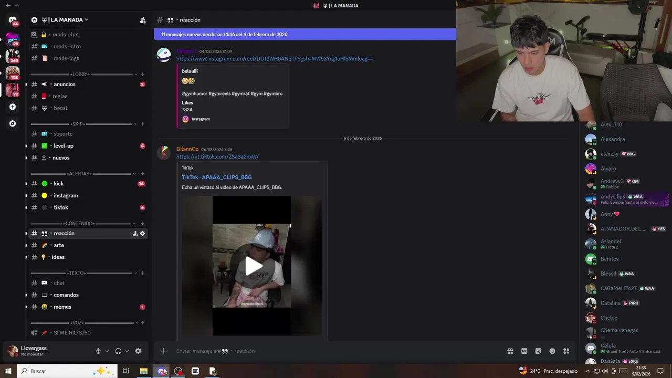Click the Add a Server plus icon
This screenshot has width=672, height=378.
click(x=13, y=107)
